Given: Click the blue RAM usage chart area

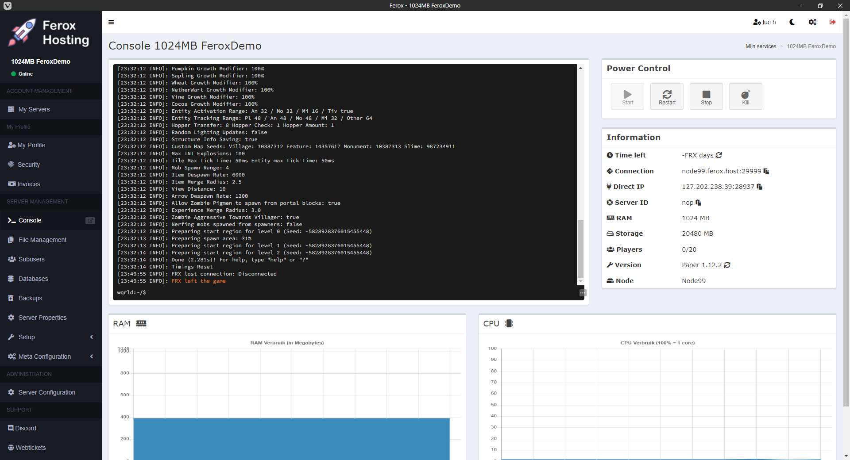Looking at the screenshot, I should pyautogui.click(x=291, y=439).
